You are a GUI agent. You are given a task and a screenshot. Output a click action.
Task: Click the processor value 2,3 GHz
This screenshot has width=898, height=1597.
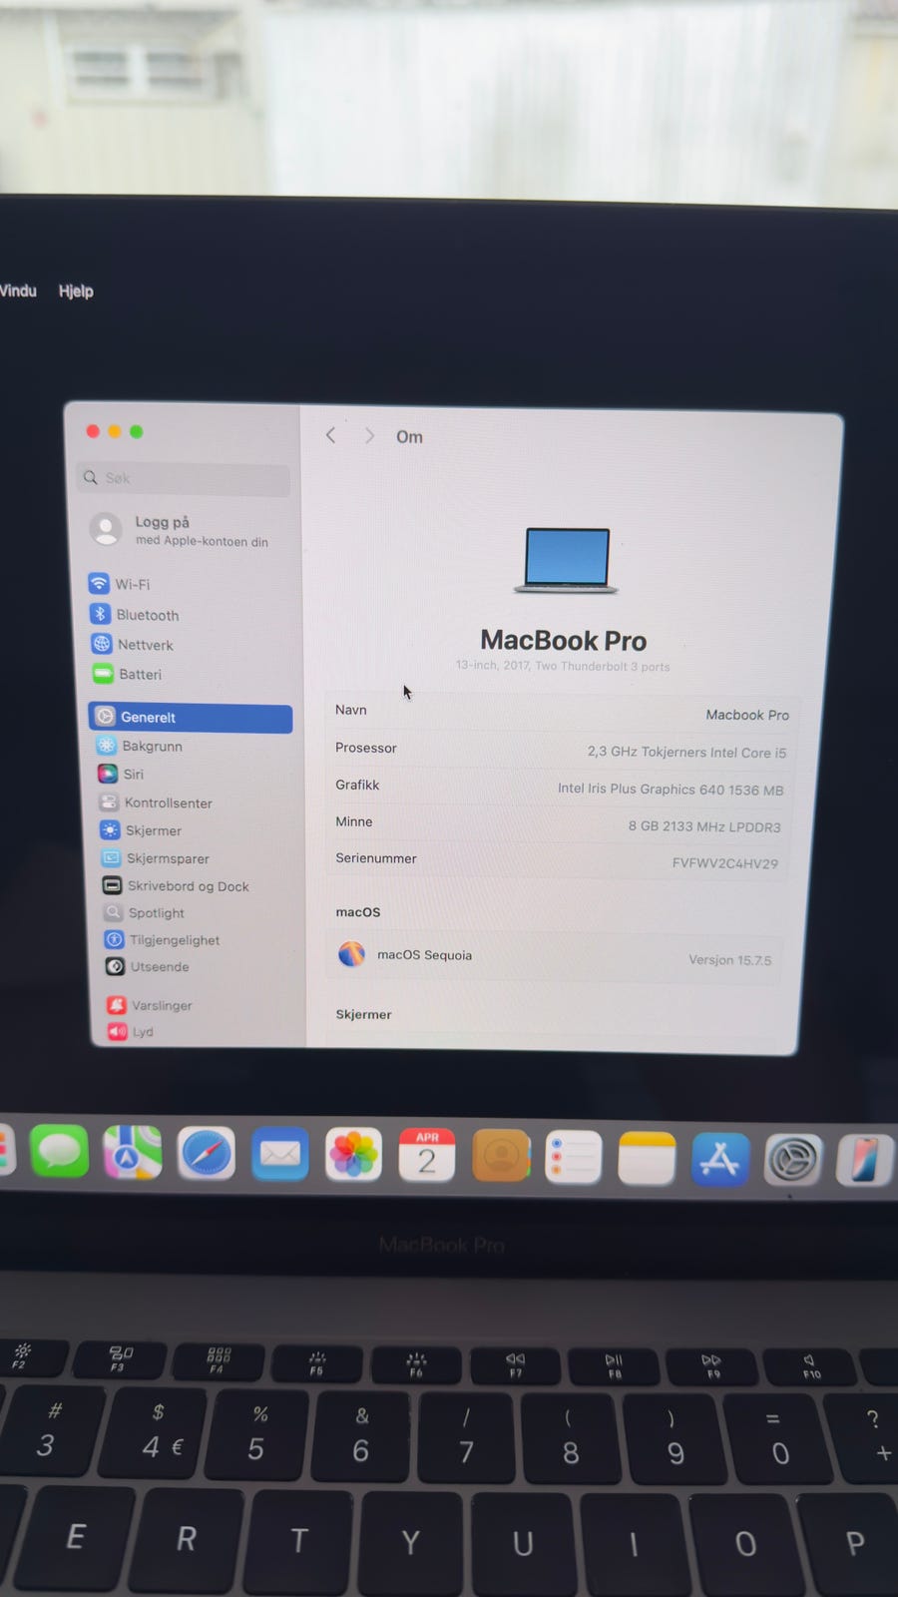tap(686, 753)
